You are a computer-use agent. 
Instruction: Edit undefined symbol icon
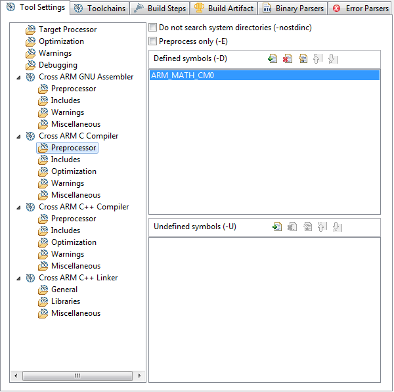[x=307, y=227]
